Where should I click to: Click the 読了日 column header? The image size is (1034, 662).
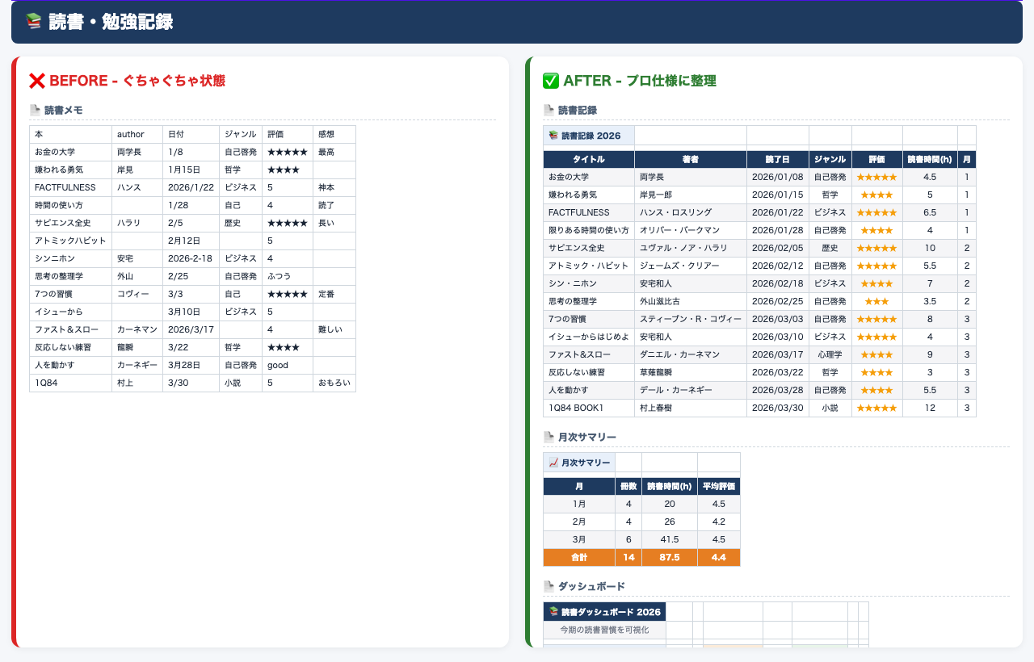(x=778, y=160)
